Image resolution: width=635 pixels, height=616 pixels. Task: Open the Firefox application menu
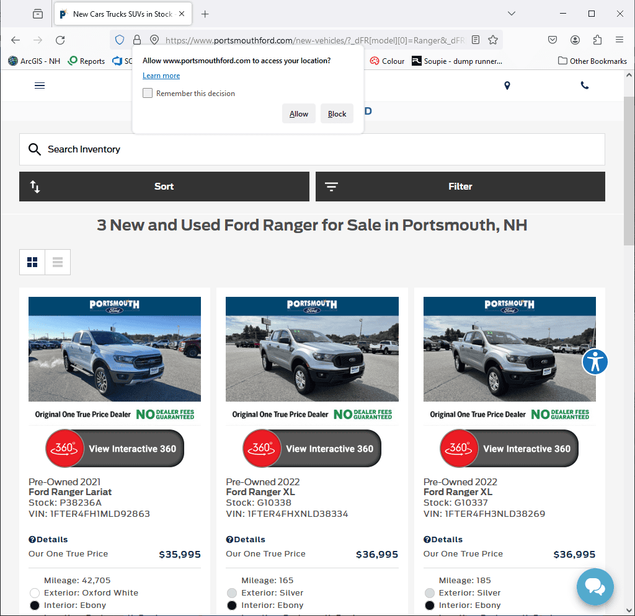(619, 40)
